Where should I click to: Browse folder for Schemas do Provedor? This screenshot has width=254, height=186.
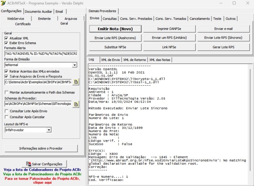click(76, 104)
